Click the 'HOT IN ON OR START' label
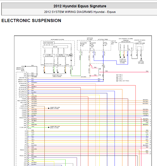This screenshot has height=166, width=157. coord(90,39)
